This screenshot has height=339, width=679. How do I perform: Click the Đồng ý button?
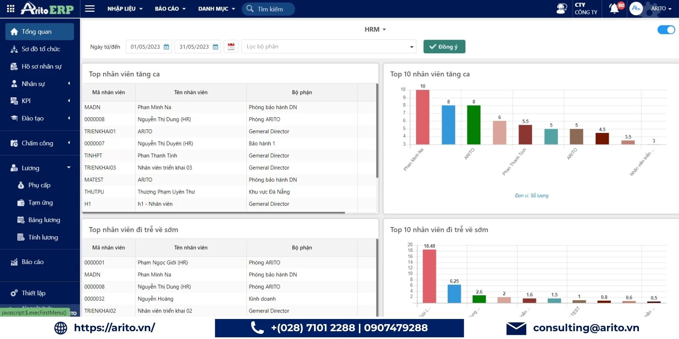(x=444, y=47)
